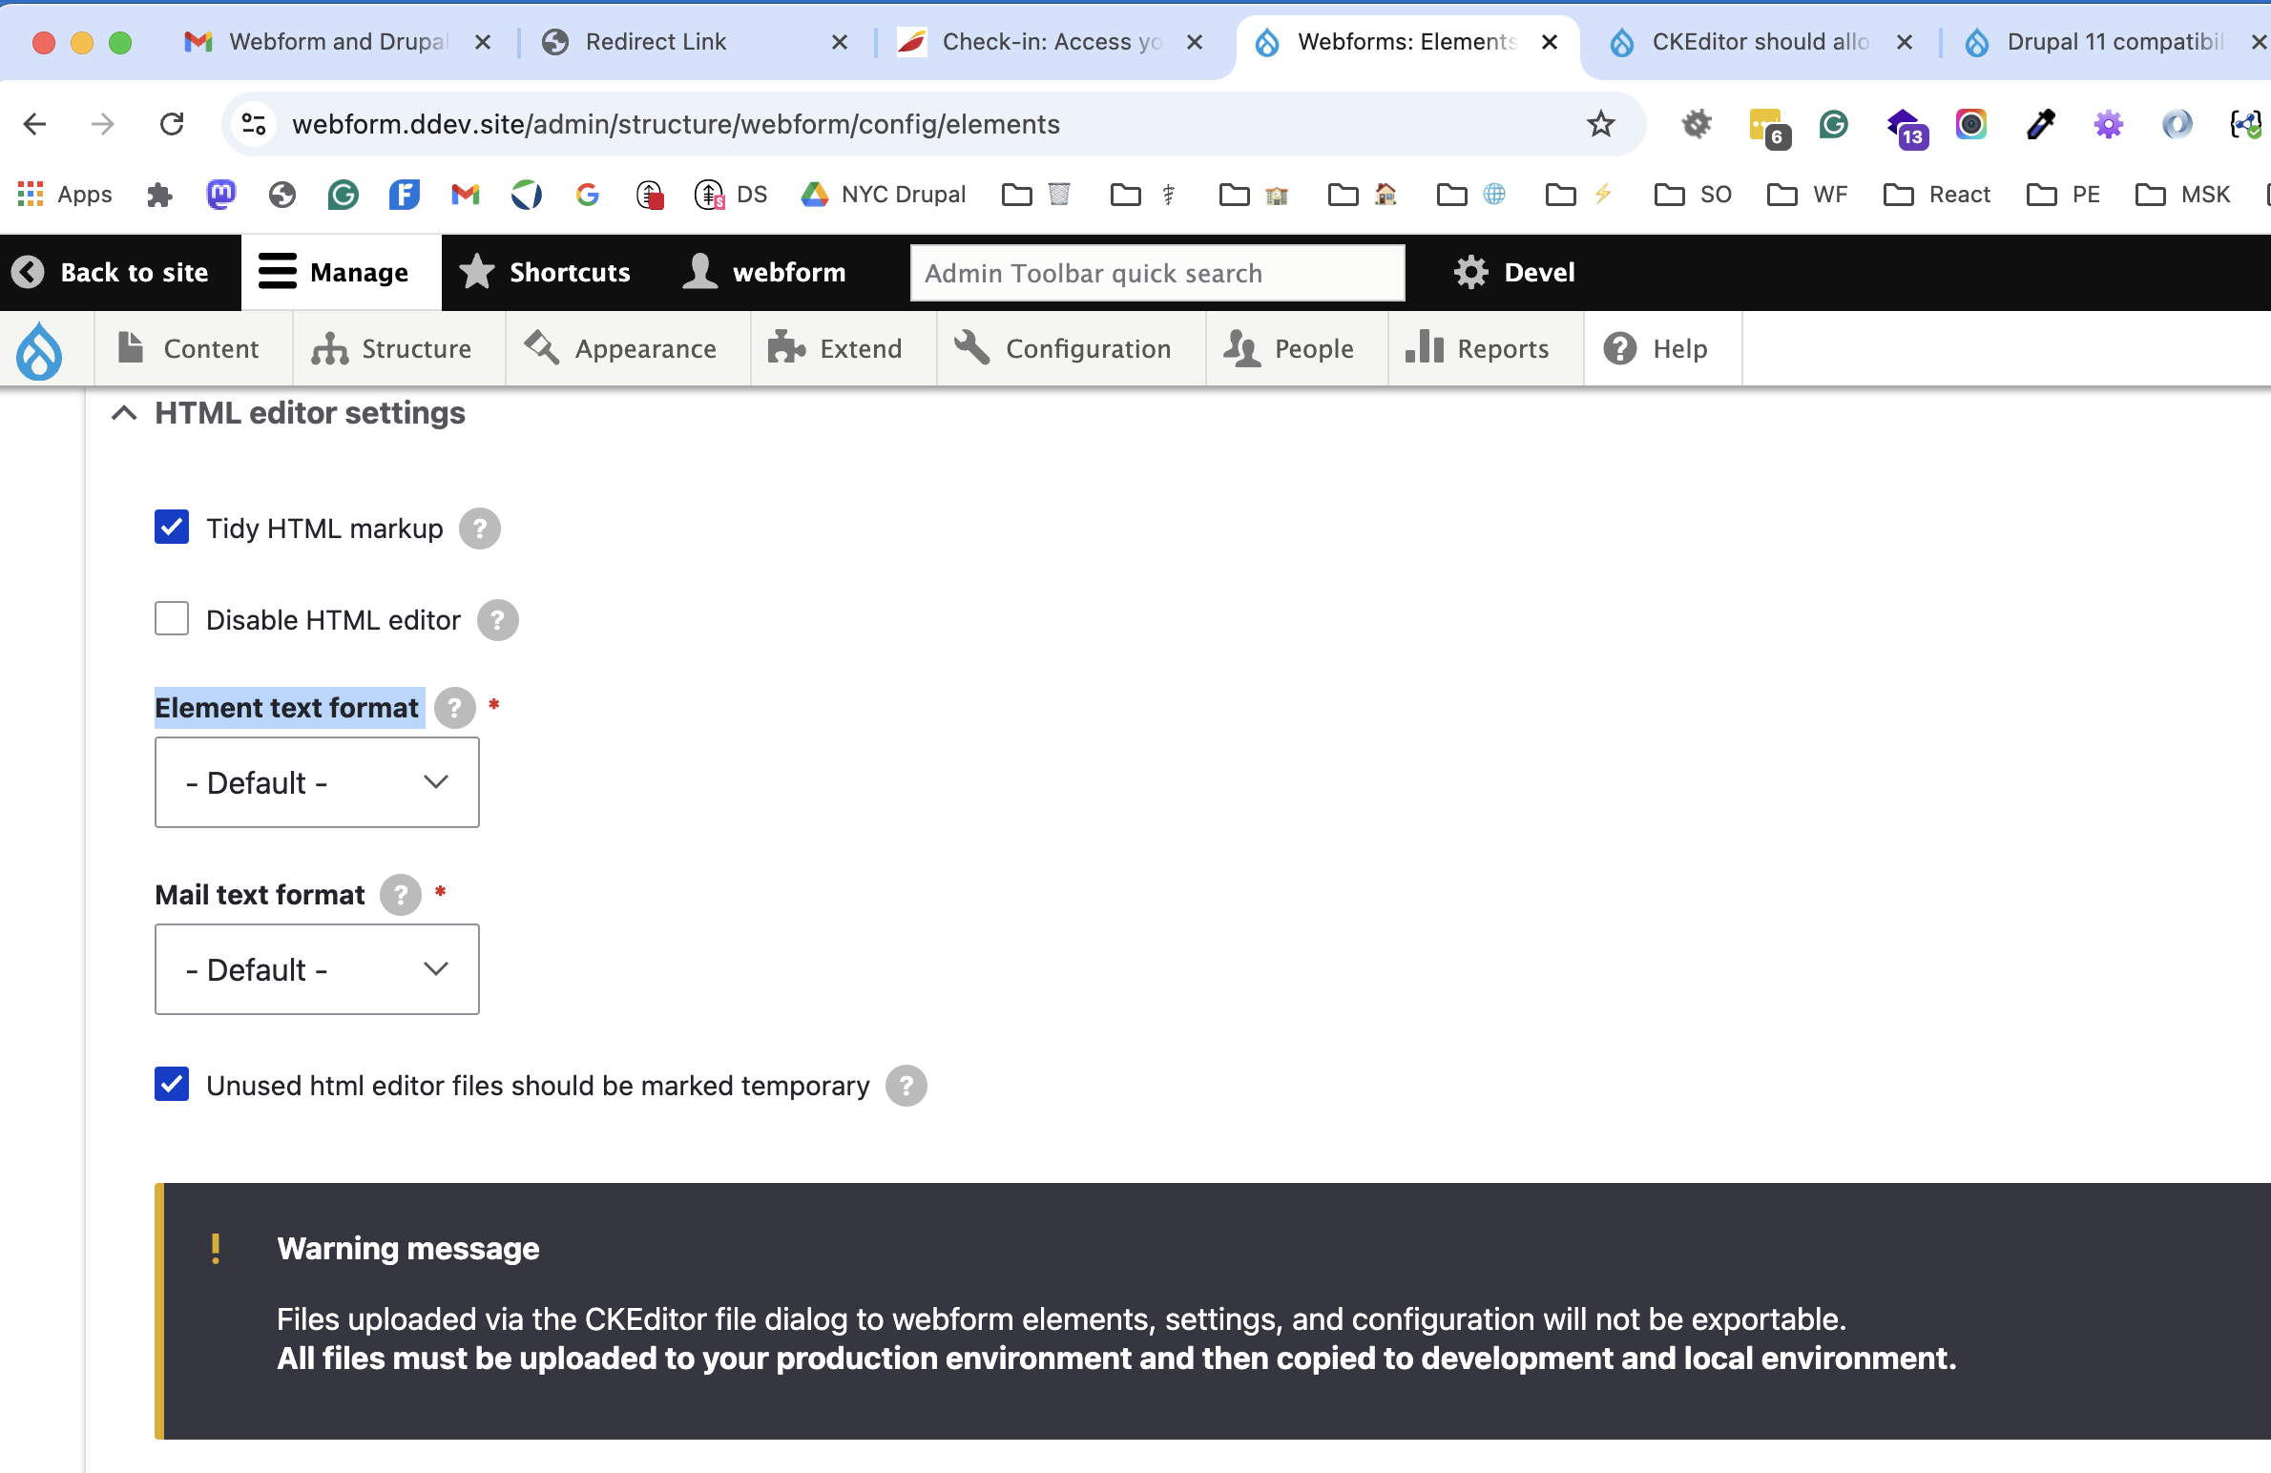Screen dimensions: 2271x1473
Task: Open Shortcuts toolbar item
Action: pyautogui.click(x=546, y=273)
